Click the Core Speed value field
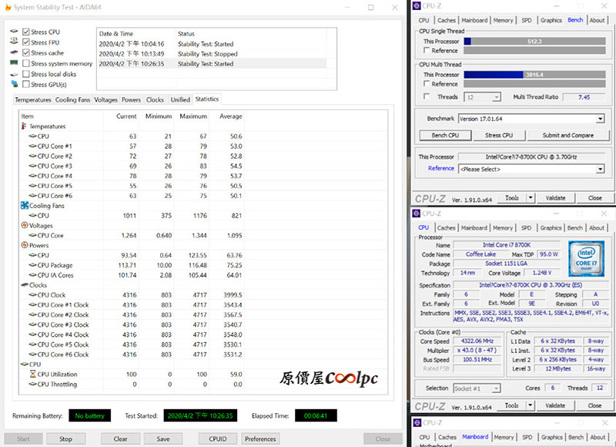616x447 pixels. 477,341
